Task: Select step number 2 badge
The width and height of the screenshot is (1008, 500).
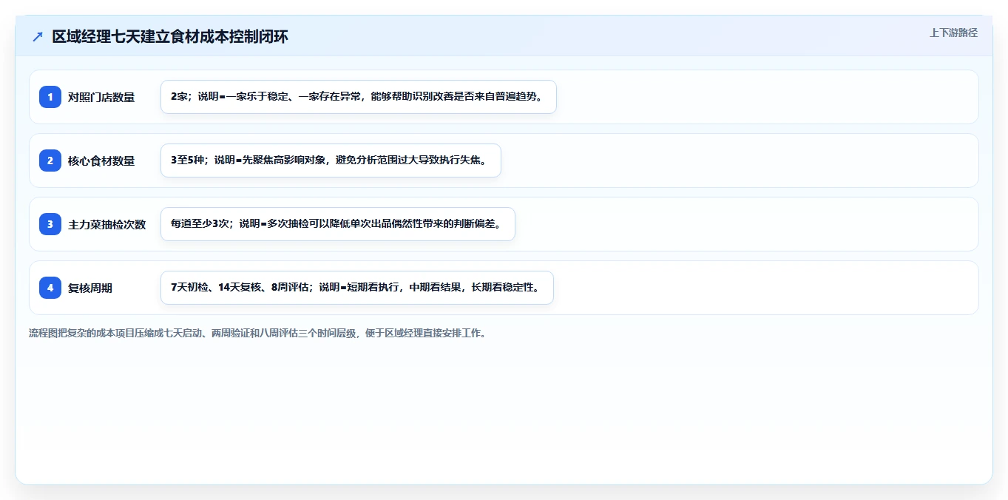Action: [50, 161]
